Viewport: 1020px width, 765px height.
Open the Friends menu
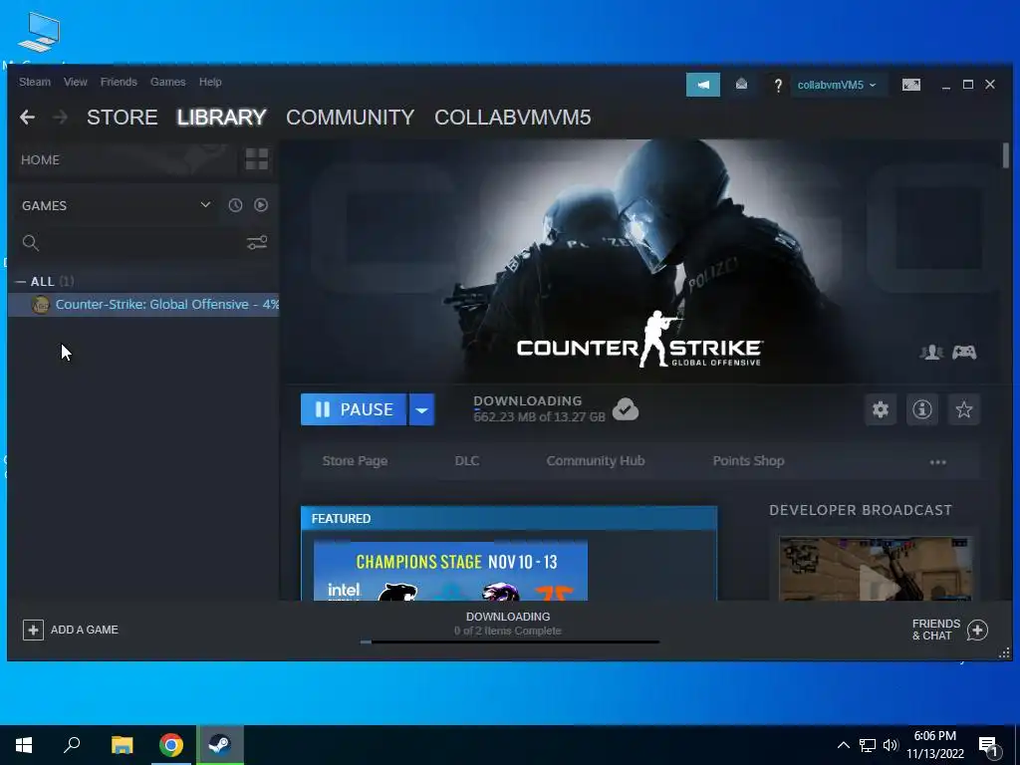(x=119, y=82)
